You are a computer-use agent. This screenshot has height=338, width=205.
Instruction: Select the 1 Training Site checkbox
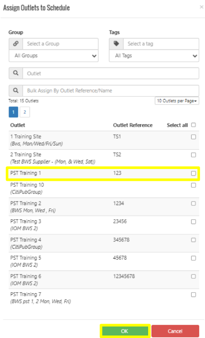tap(193, 137)
